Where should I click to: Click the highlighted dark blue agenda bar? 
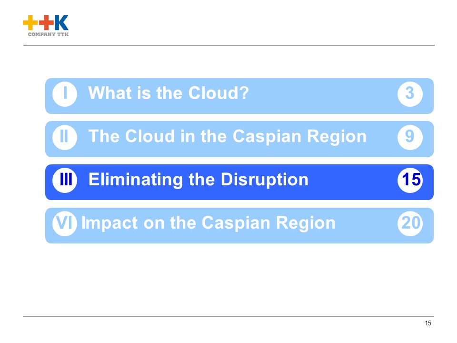239,182
